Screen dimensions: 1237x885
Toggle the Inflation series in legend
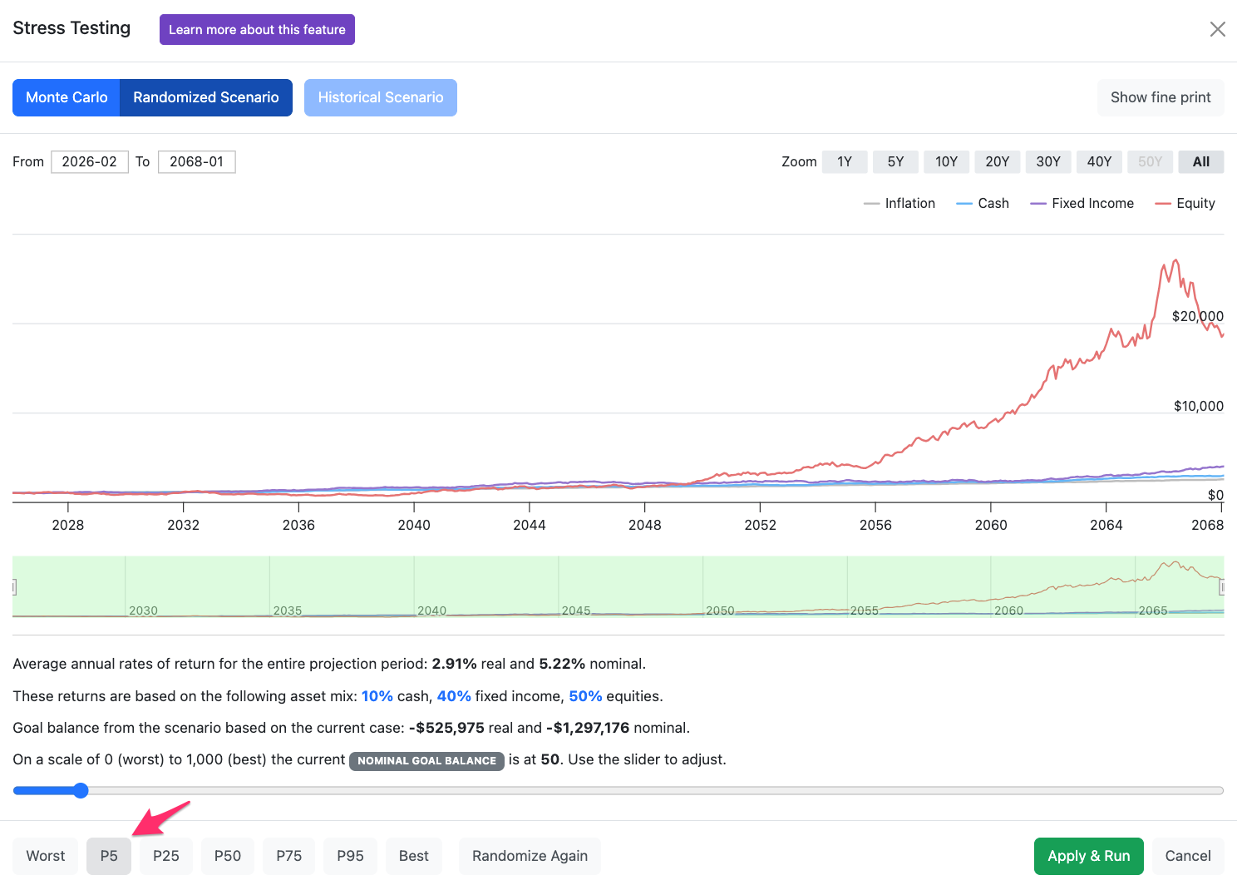point(899,203)
